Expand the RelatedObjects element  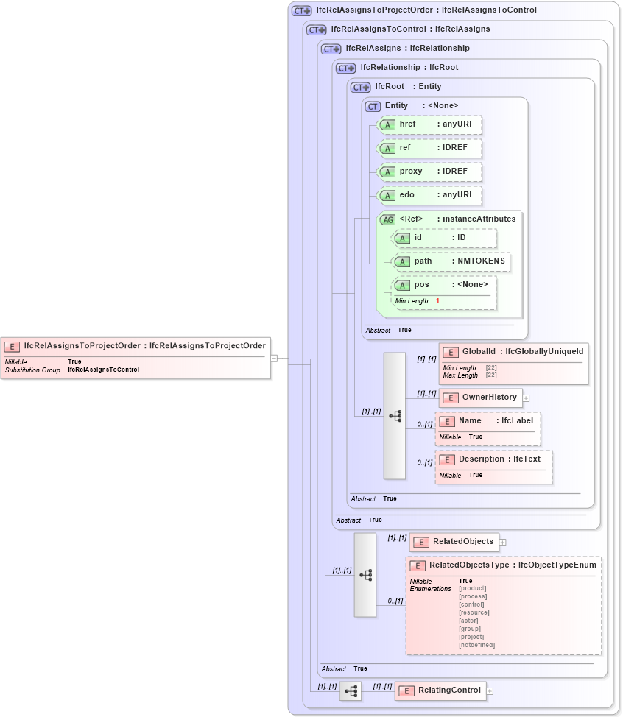coord(502,542)
